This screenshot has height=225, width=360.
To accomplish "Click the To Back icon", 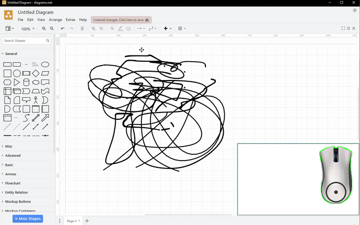I will coord(101,28).
